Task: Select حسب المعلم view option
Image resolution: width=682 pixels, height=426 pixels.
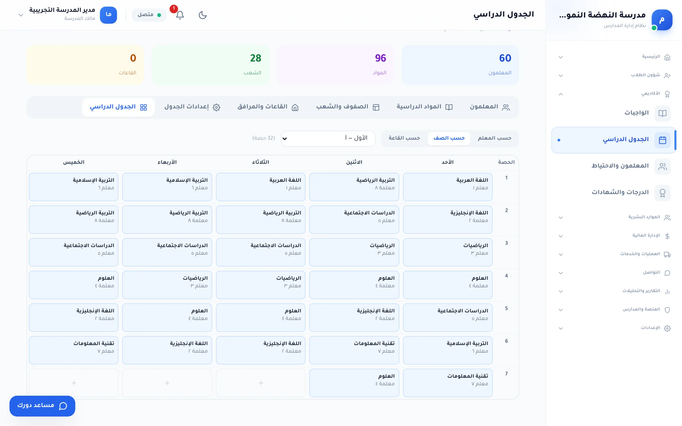Action: point(494,138)
